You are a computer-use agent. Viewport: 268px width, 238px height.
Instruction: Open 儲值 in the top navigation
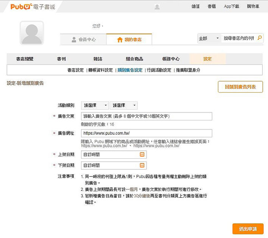[x=195, y=6]
